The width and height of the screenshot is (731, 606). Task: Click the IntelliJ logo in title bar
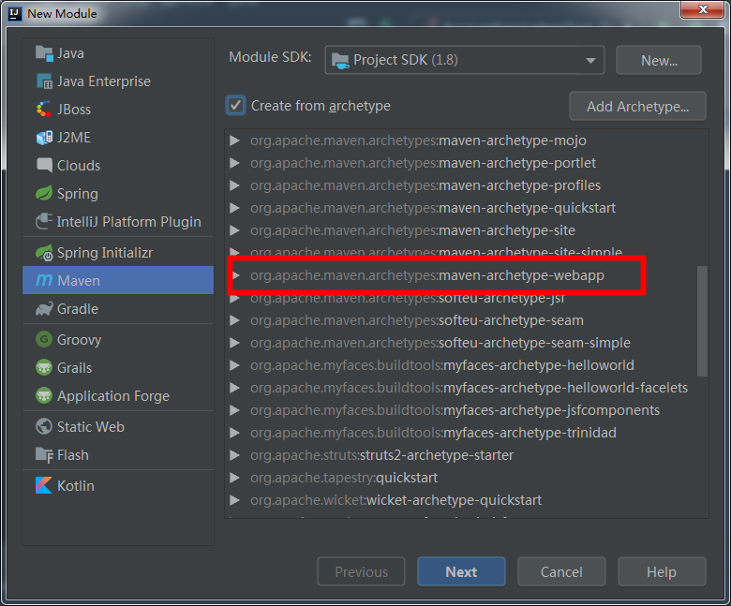click(x=15, y=14)
